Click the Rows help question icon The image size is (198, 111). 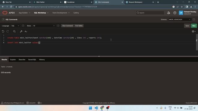pos(58,26)
